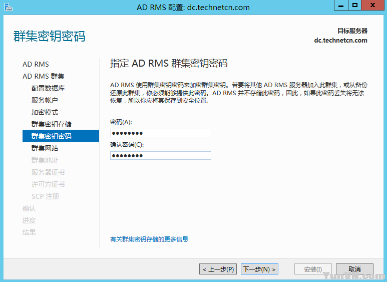387x282 pixels.
Task: Click the disabled 安装(I) button
Action: [x=313, y=269]
